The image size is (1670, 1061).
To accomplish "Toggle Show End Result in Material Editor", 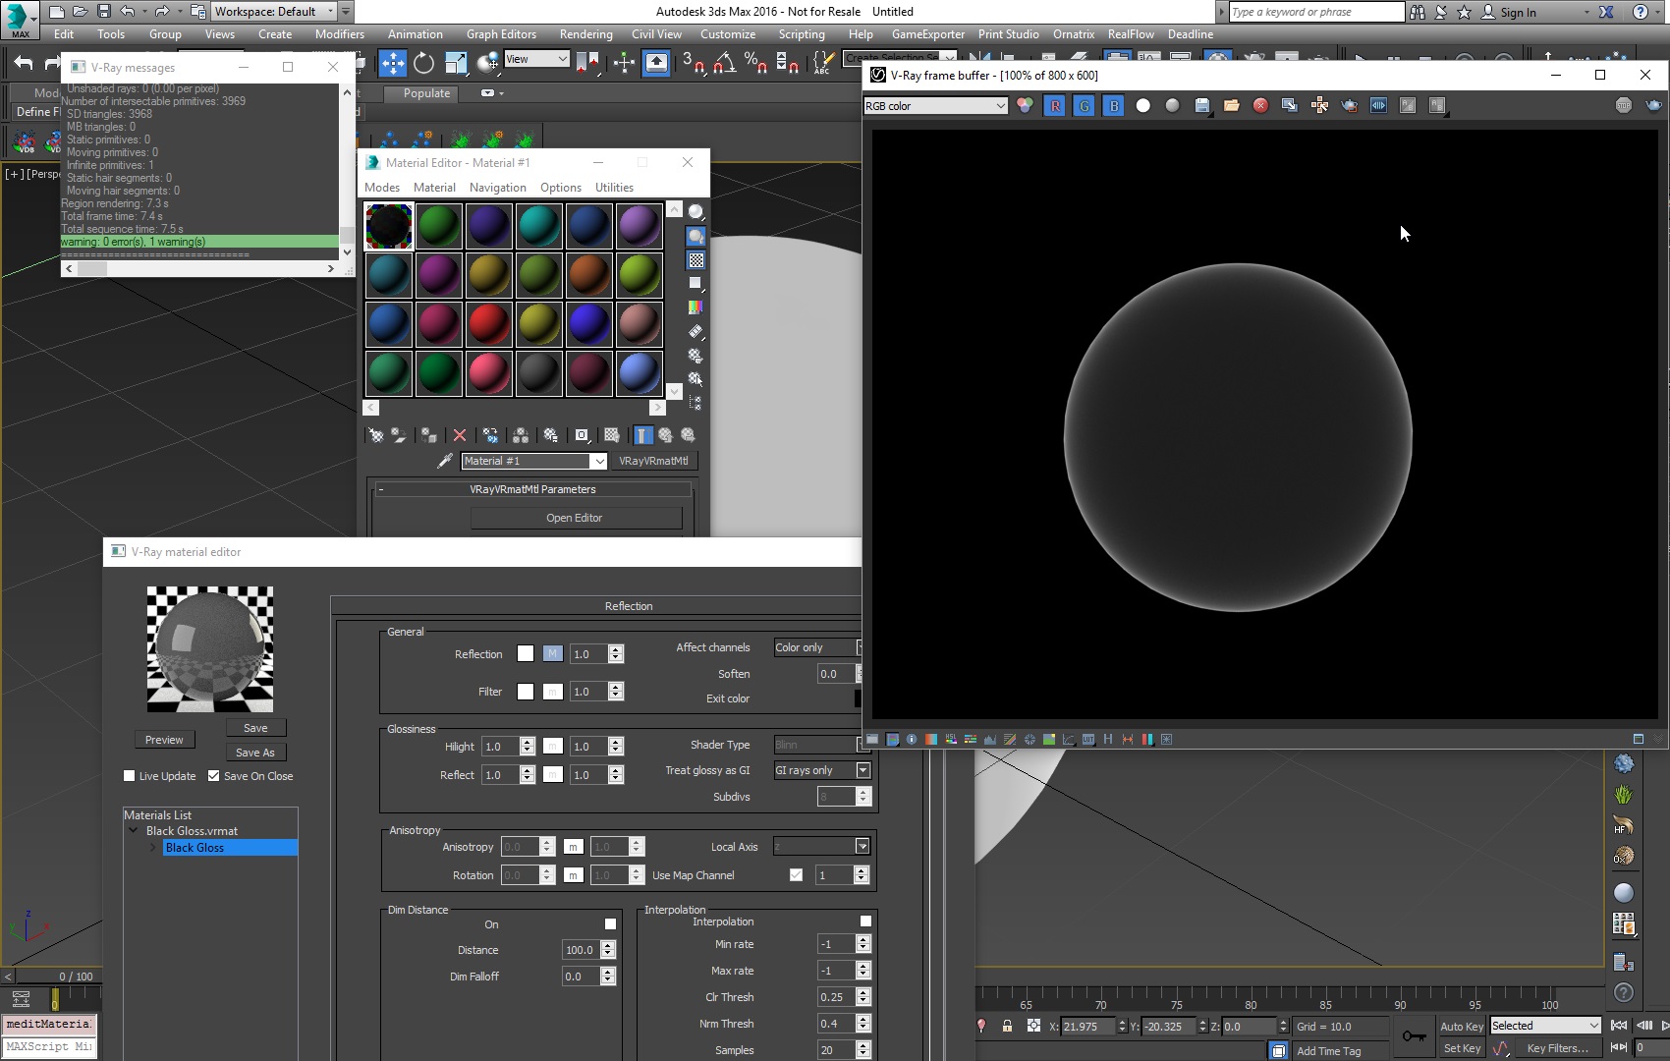I will [x=642, y=434].
